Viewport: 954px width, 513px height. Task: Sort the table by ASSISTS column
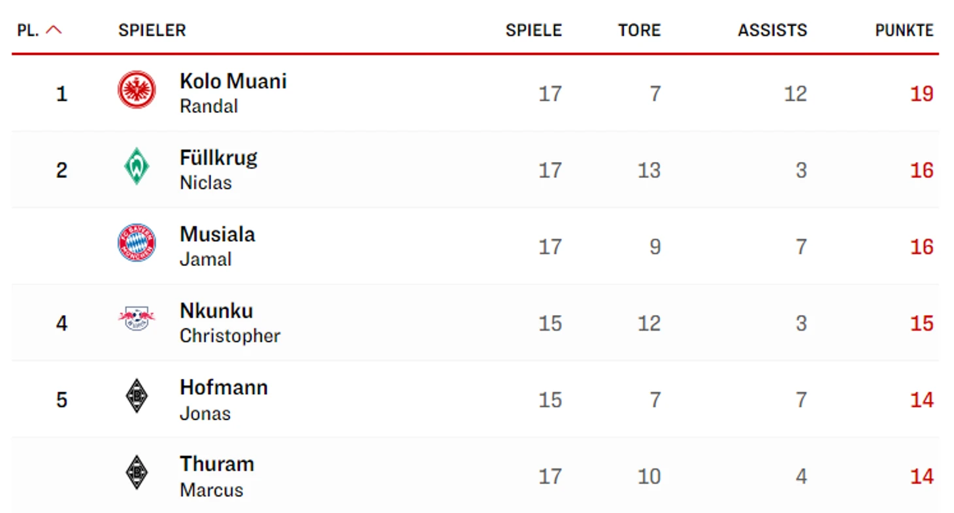tap(772, 30)
